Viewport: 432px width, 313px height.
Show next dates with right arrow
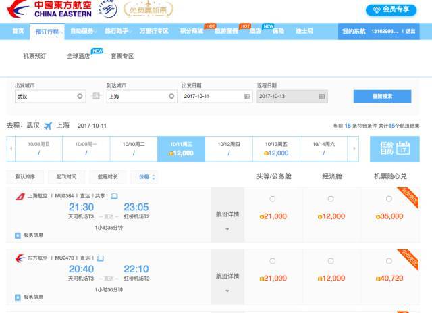tap(354, 149)
